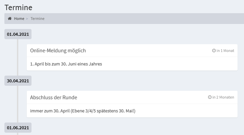Click the 'Abschluss der Runde' card body

pyautogui.click(x=132, y=111)
